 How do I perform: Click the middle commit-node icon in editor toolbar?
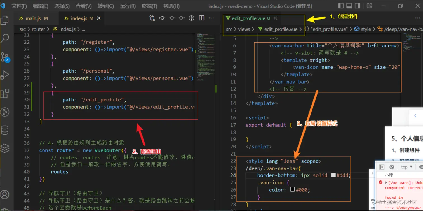pyautogui.click(x=172, y=18)
